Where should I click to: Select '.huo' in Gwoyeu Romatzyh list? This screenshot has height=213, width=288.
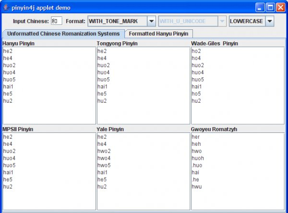(197, 165)
